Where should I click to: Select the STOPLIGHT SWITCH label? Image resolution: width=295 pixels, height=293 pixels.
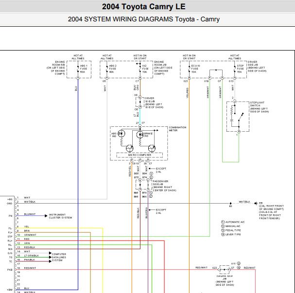click(259, 107)
